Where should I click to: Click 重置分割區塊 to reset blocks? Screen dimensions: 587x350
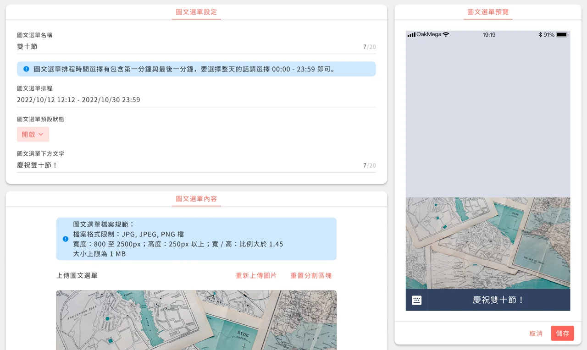pos(311,276)
